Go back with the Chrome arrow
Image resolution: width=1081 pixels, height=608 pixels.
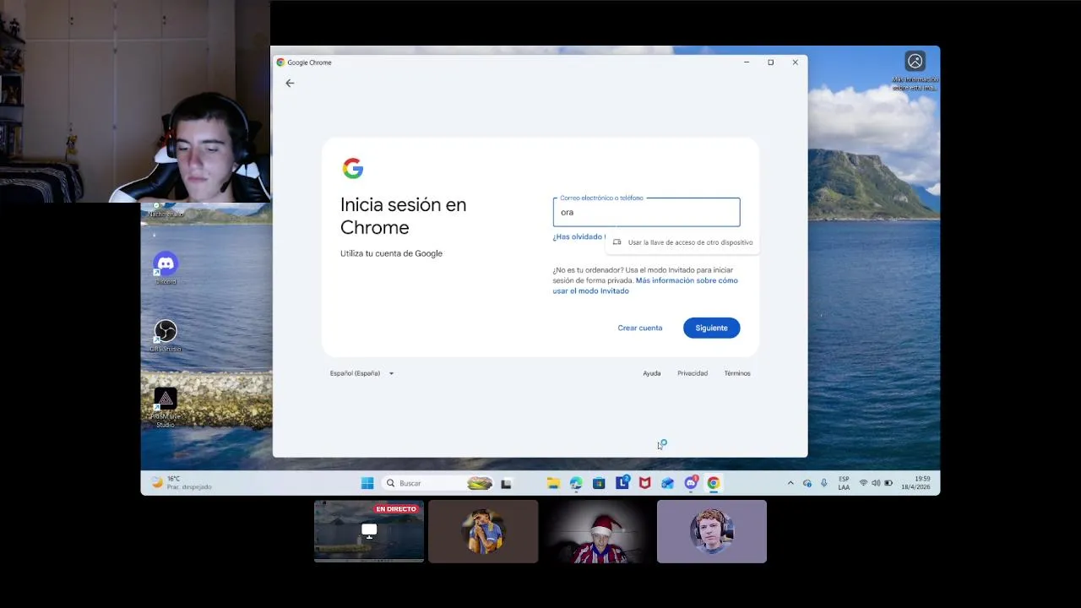tap(290, 83)
